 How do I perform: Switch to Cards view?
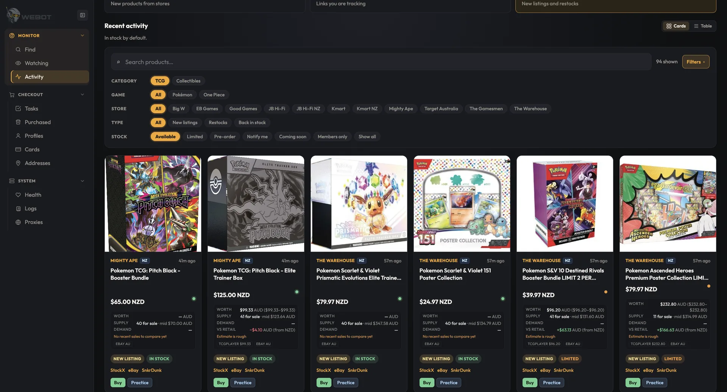pos(676,26)
